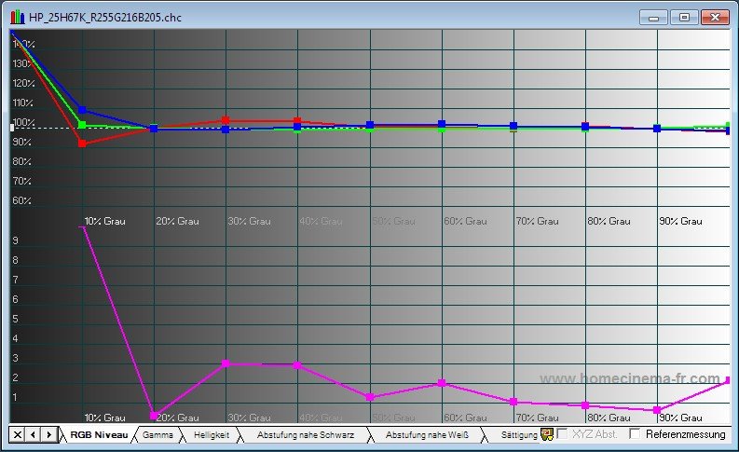Select the Helligkeit tab

pos(211,435)
